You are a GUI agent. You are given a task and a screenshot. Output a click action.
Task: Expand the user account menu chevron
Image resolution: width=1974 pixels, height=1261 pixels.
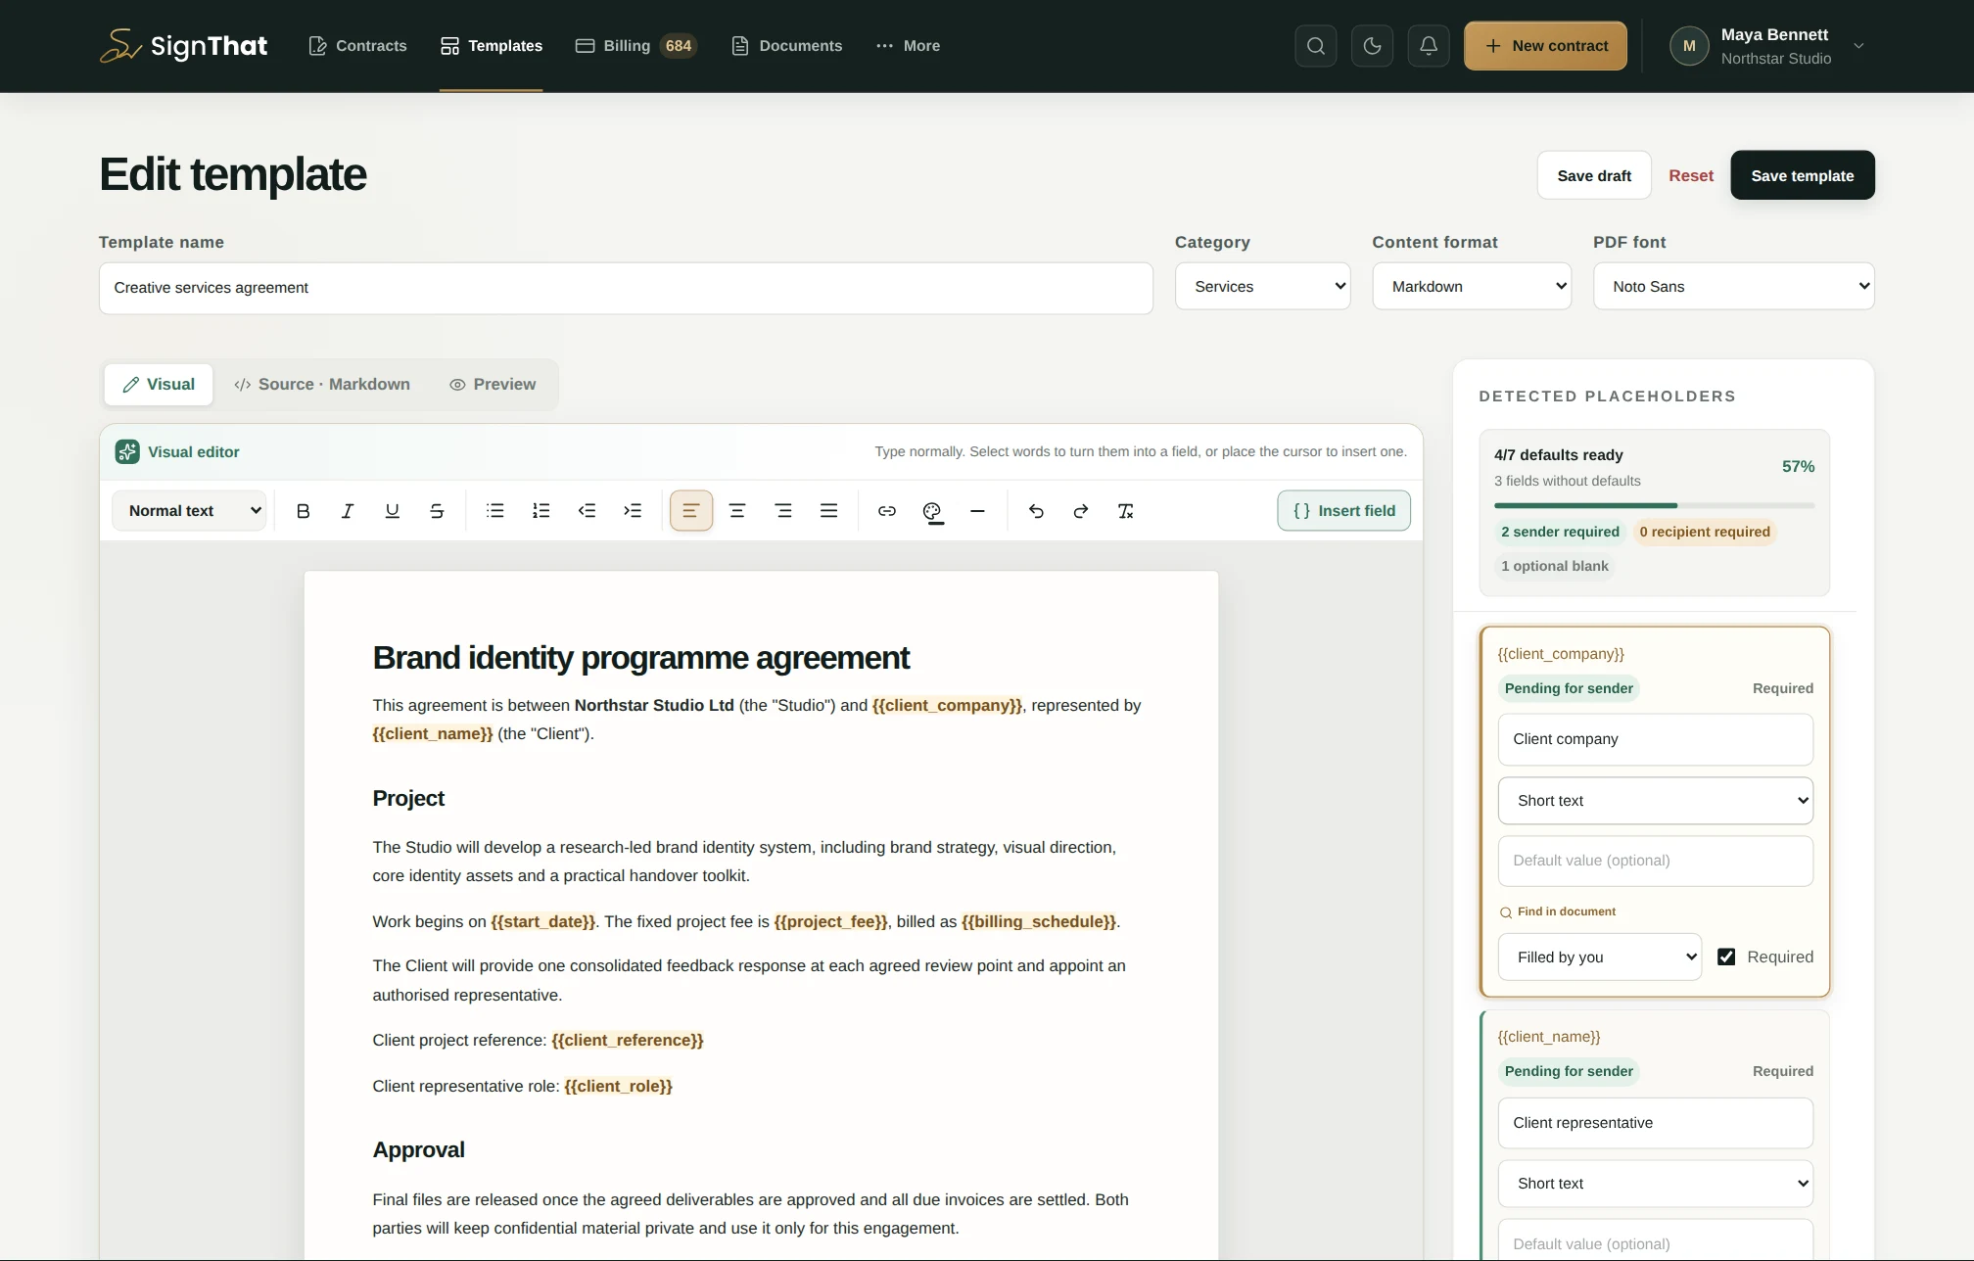tap(1858, 46)
